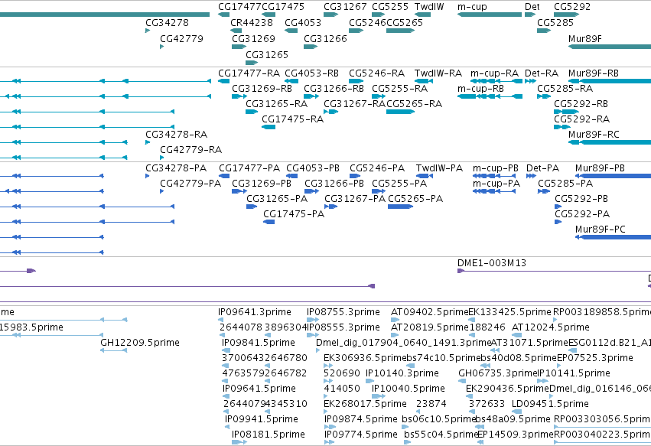Select the CG5292-RB transcript label
Viewport: 651px width, 446px height.
click(x=581, y=104)
